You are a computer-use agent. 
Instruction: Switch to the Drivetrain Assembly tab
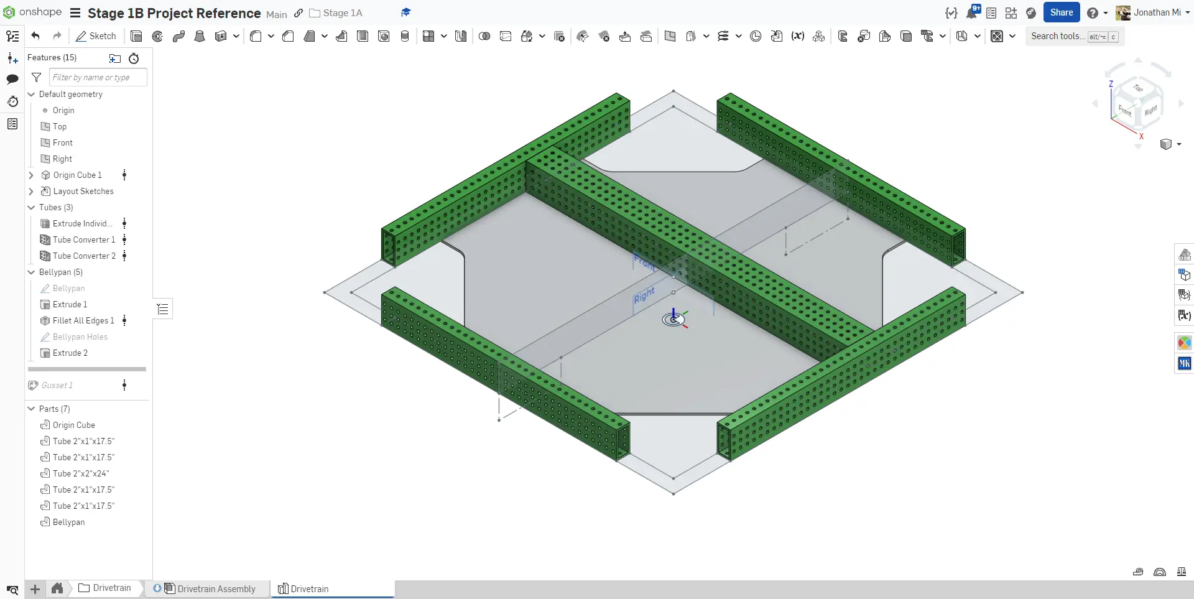pyautogui.click(x=215, y=588)
